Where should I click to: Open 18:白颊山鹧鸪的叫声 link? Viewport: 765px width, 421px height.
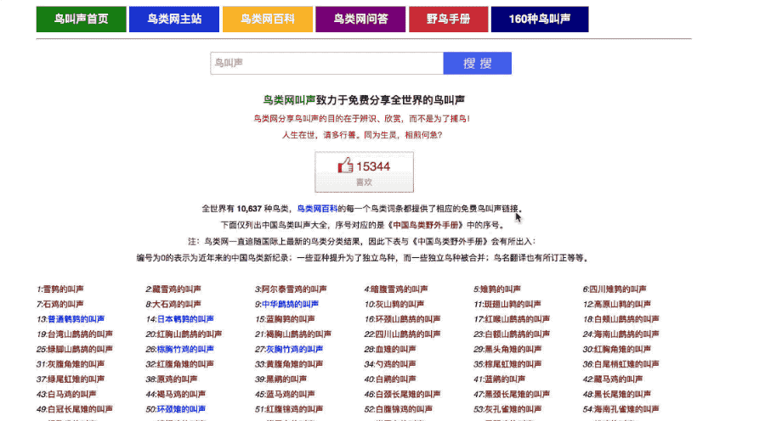point(621,319)
